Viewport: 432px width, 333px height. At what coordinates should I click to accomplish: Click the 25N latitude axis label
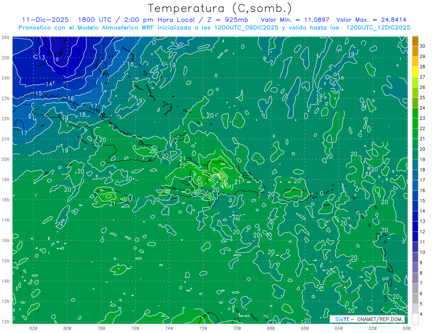5,57
